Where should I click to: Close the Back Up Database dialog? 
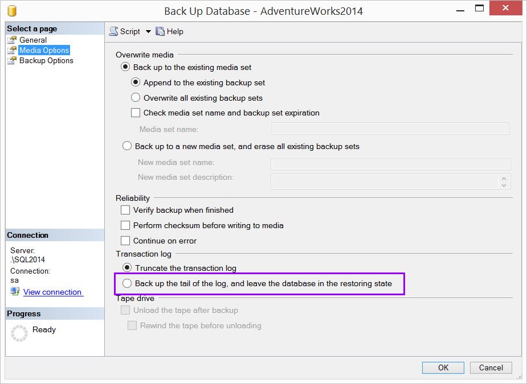coord(505,8)
